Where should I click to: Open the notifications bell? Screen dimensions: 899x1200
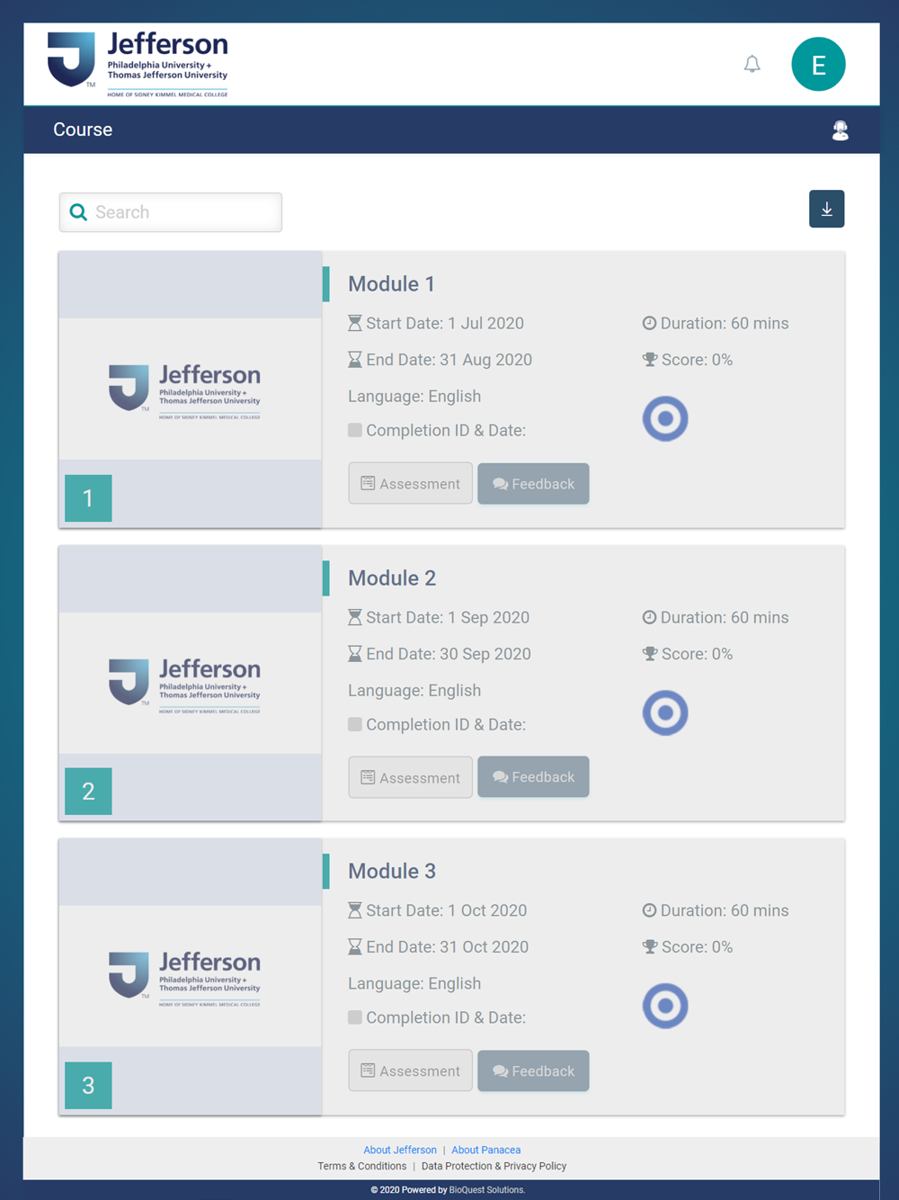(752, 64)
